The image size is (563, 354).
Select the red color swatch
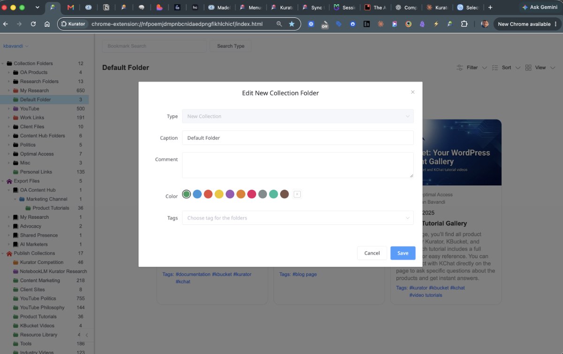[x=208, y=194]
